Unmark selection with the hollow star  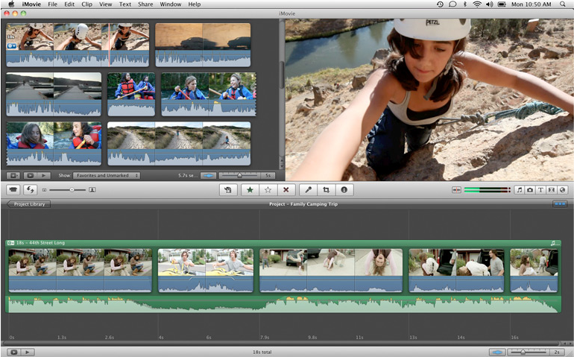pyautogui.click(x=268, y=190)
